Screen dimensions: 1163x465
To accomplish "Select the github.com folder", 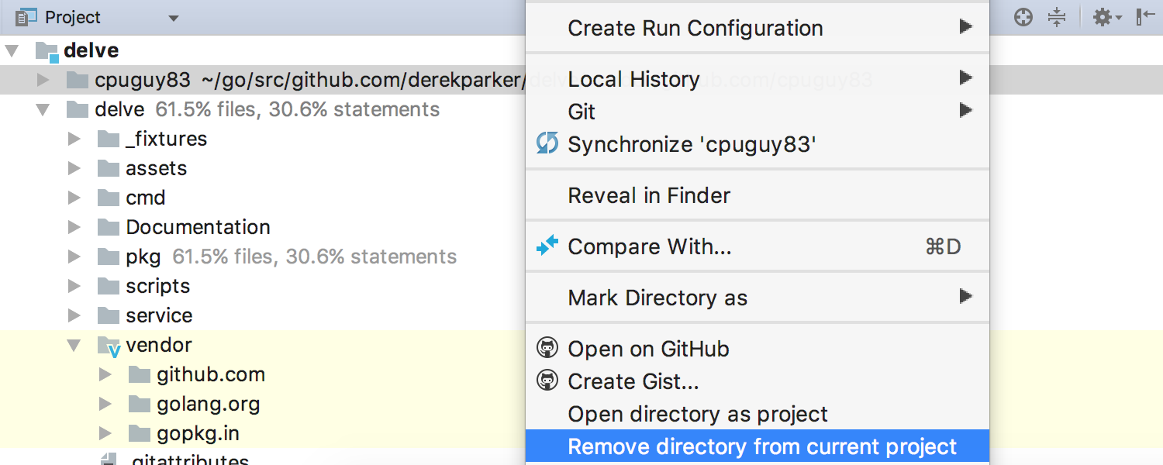I will (211, 375).
